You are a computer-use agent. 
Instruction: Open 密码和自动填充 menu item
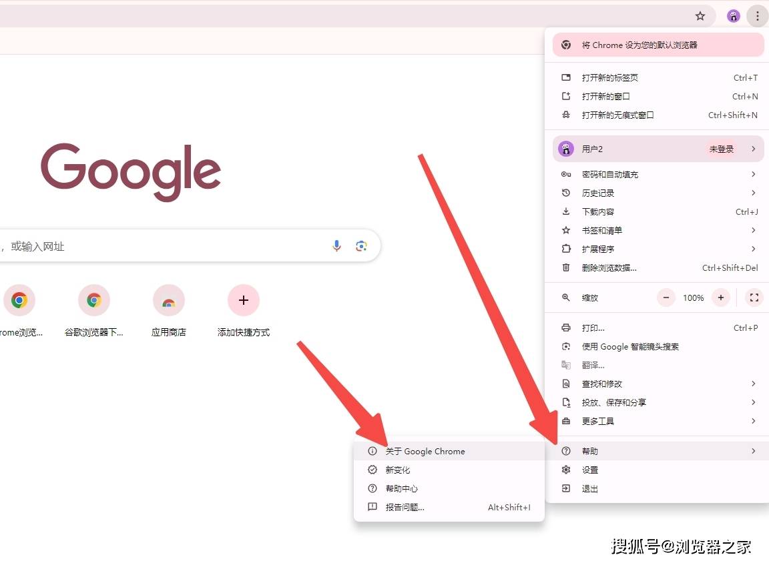(x=658, y=175)
